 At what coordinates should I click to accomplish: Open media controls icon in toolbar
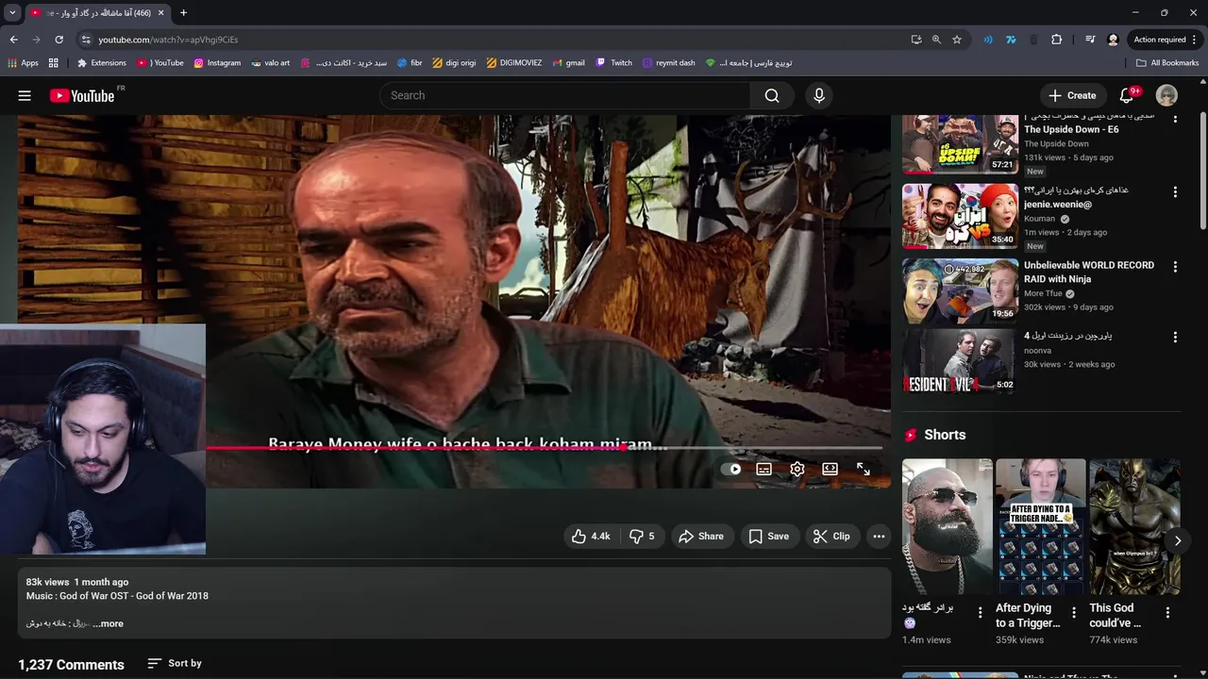[x=1090, y=40]
